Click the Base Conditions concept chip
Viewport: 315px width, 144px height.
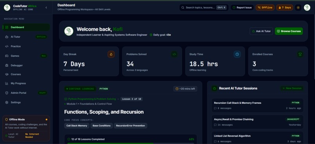(x=102, y=126)
